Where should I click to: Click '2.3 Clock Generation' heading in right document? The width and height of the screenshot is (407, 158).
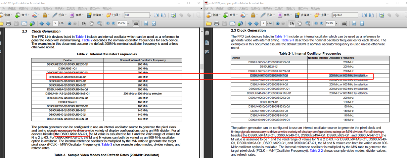(248, 30)
